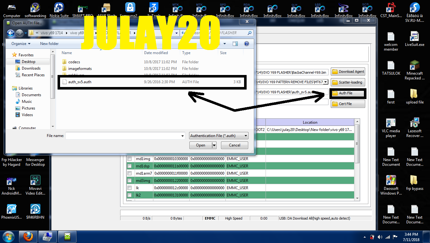Open the Pictures library
Image resolution: width=430 pixels, height=243 pixels.
pyautogui.click(x=28, y=108)
